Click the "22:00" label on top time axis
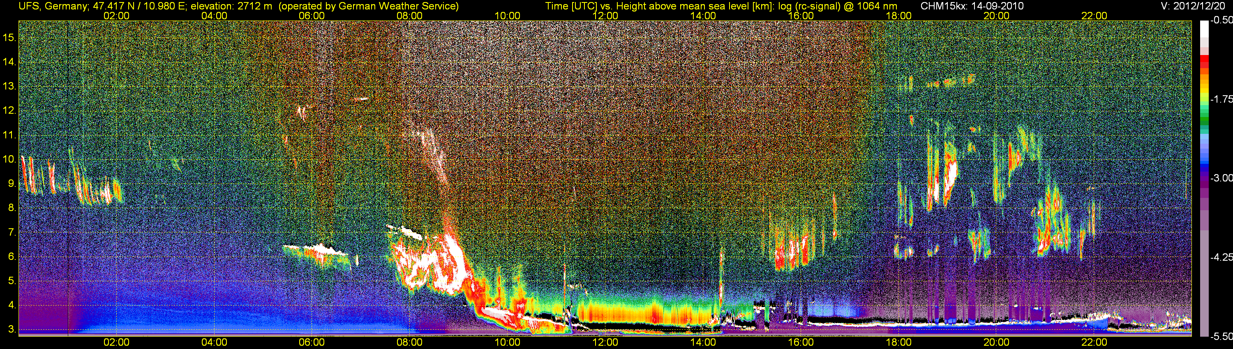 coord(1094,16)
